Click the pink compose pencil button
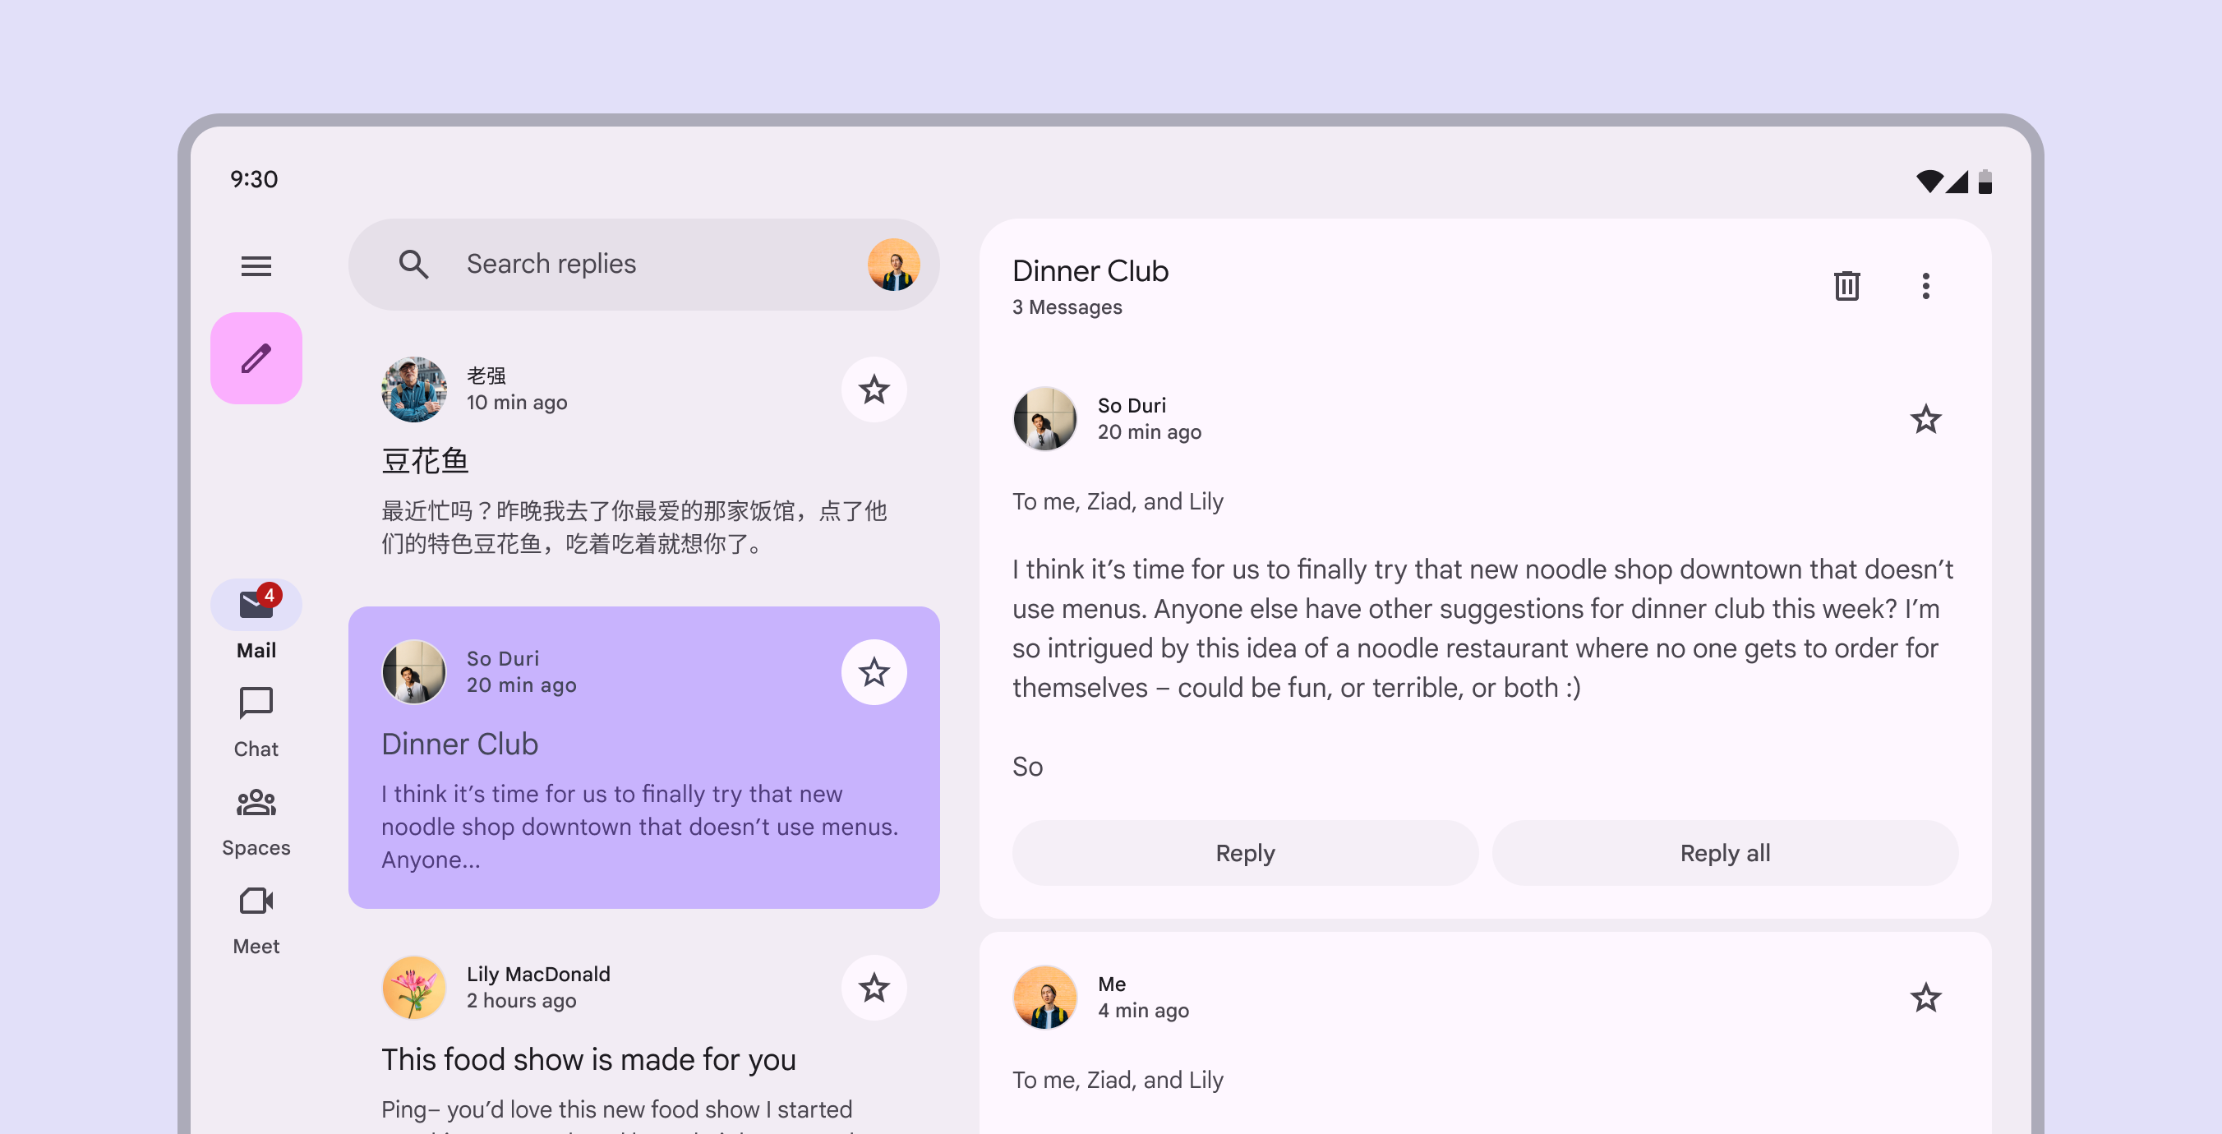 point(256,358)
